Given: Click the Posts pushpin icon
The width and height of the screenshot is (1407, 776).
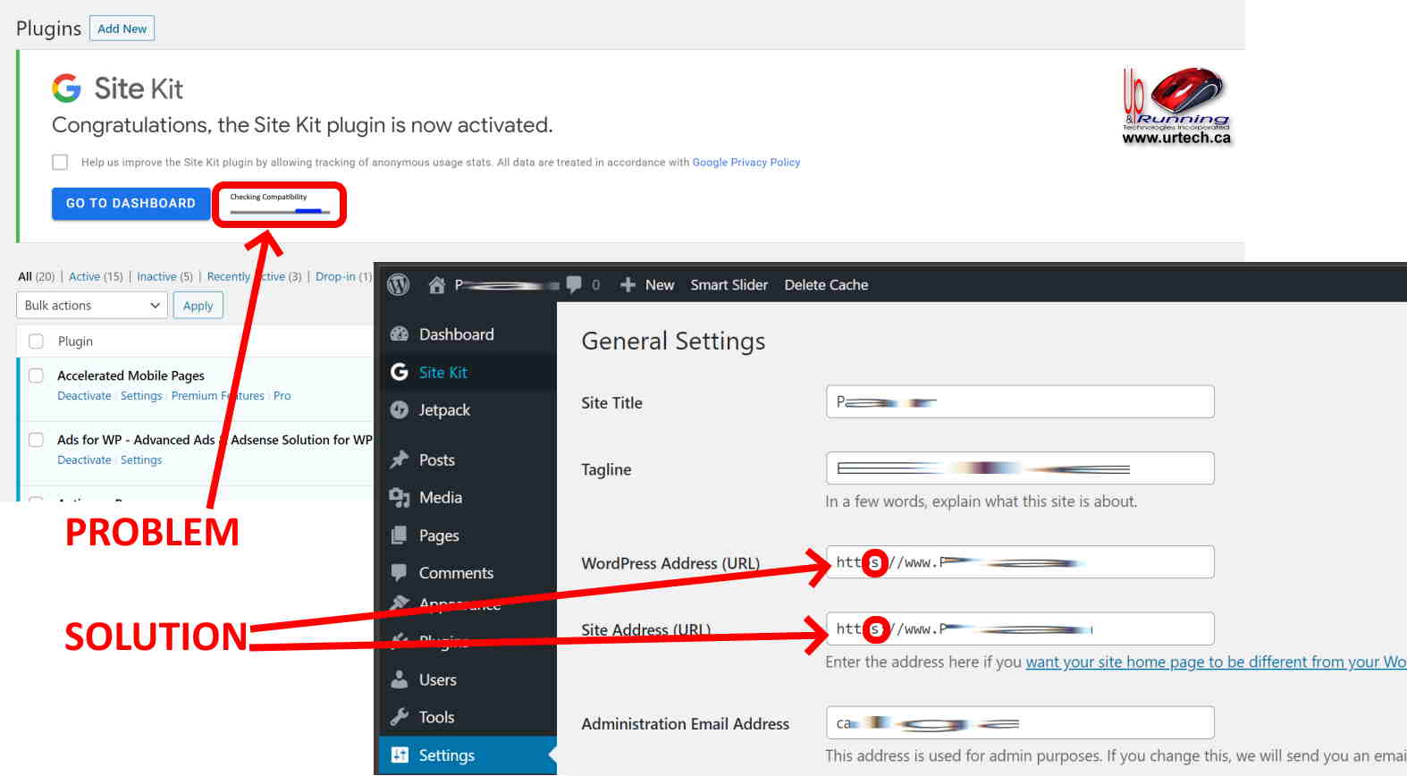Looking at the screenshot, I should (x=400, y=460).
